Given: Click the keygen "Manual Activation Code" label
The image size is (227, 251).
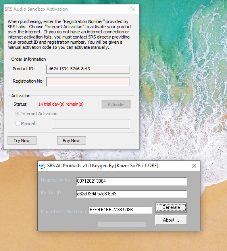Looking at the screenshot, I should [x=63, y=212].
